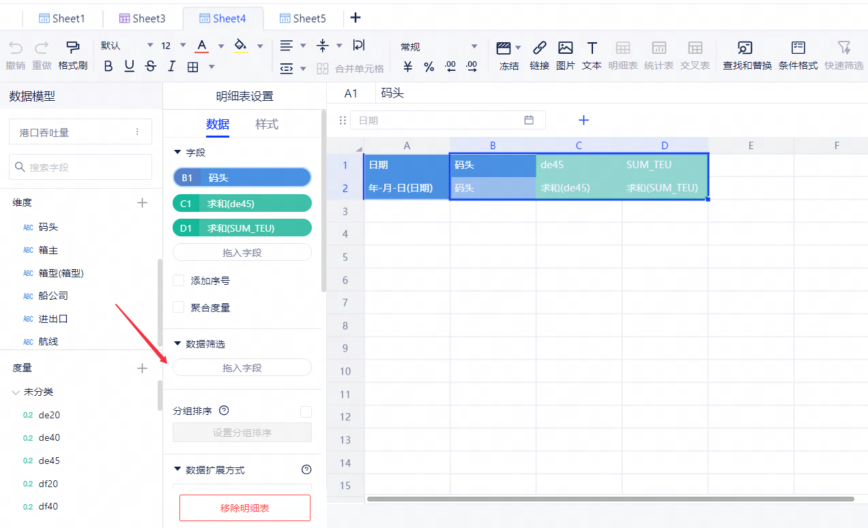Image resolution: width=868 pixels, height=528 pixels.
Task: Click the percent format icon
Action: [x=429, y=67]
